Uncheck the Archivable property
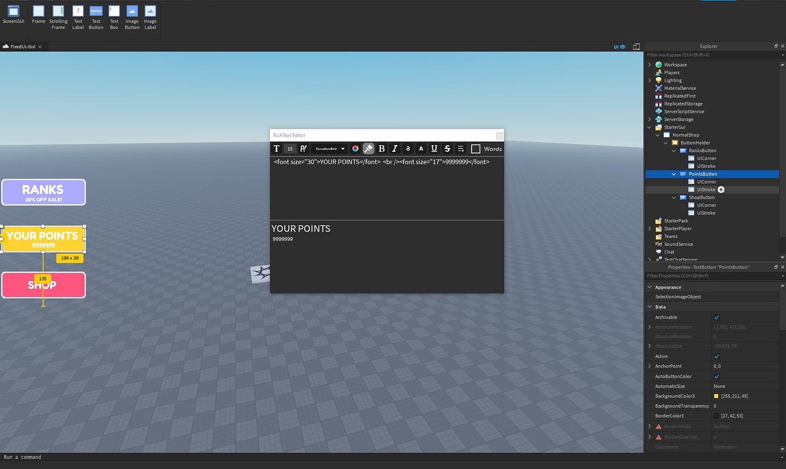 tap(715, 317)
